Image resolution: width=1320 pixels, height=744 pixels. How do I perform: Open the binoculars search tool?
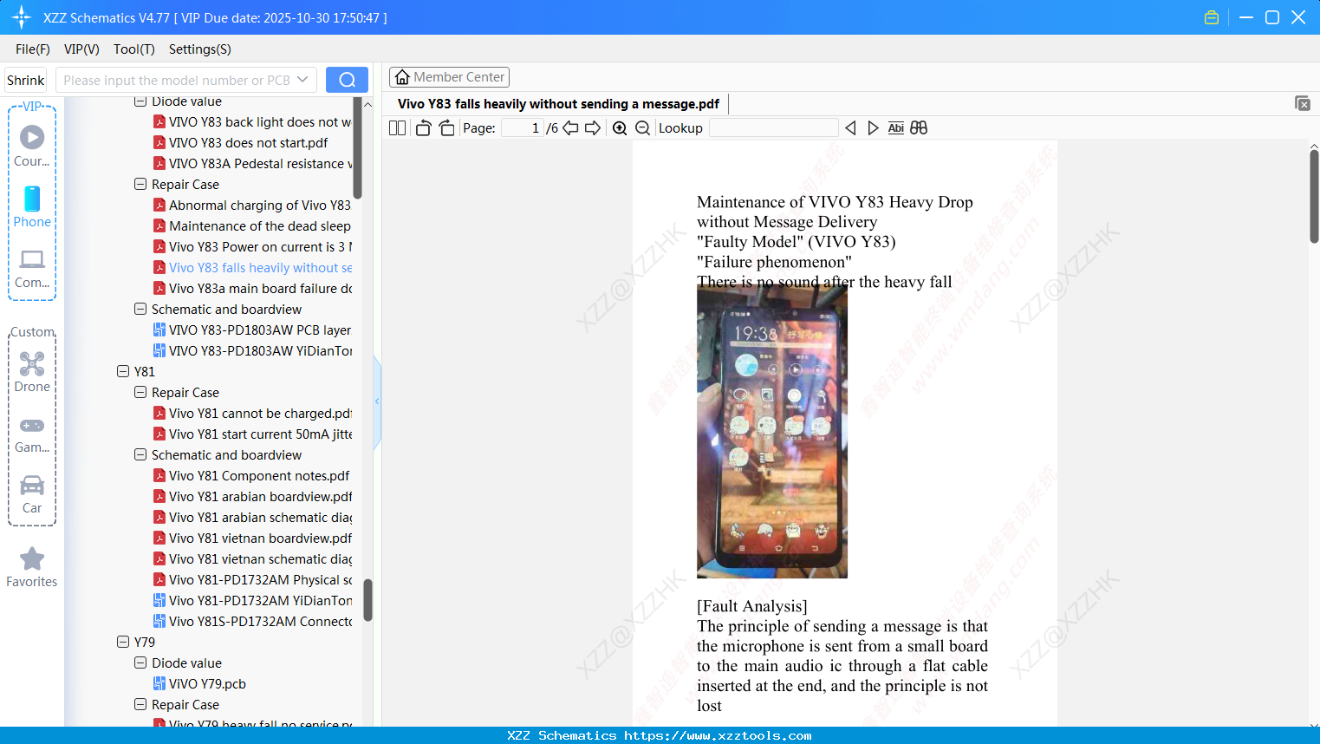pyautogui.click(x=919, y=127)
